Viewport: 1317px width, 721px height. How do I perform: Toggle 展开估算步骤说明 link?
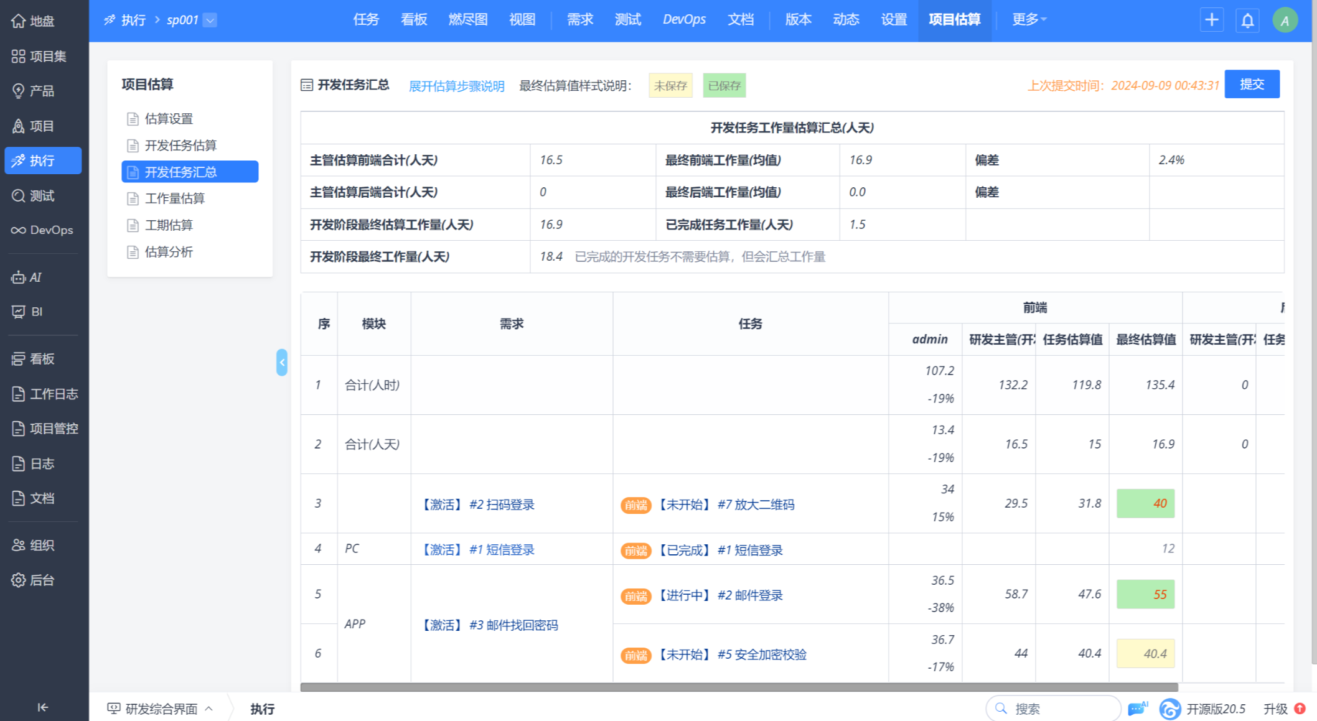tap(456, 86)
